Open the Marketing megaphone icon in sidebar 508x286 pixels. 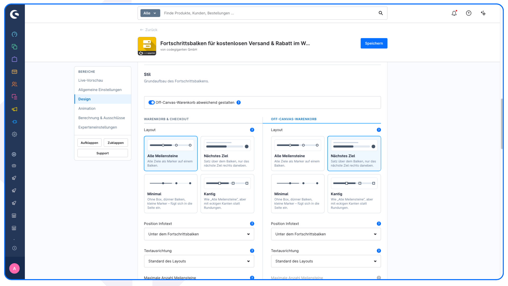15,109
